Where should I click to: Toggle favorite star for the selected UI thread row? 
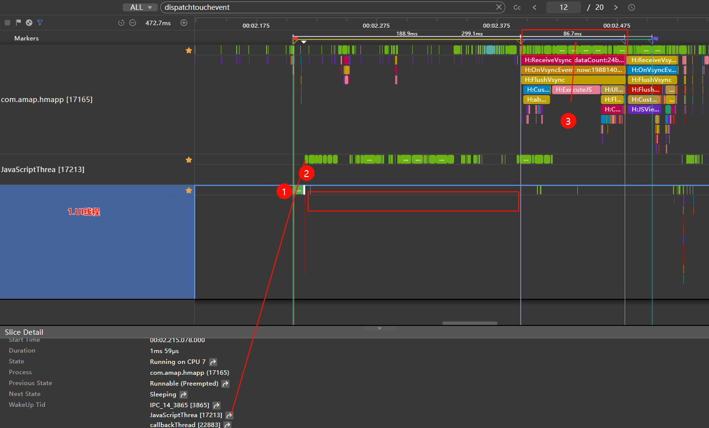tap(188, 190)
